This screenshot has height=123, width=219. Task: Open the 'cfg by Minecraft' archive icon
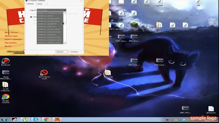point(6,74)
